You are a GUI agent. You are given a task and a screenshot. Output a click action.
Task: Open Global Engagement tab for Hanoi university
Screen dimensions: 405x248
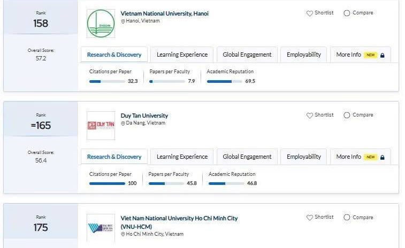[247, 55]
